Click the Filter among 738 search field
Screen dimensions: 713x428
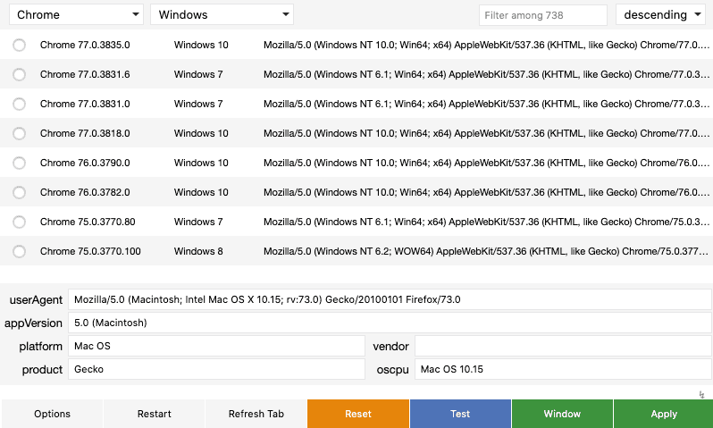(x=543, y=15)
